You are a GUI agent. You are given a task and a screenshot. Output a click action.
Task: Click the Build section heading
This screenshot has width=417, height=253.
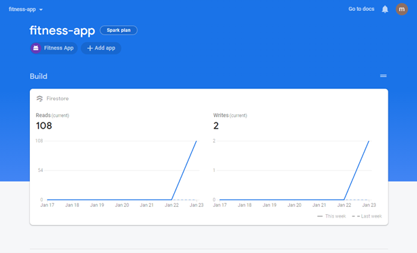pyautogui.click(x=39, y=76)
